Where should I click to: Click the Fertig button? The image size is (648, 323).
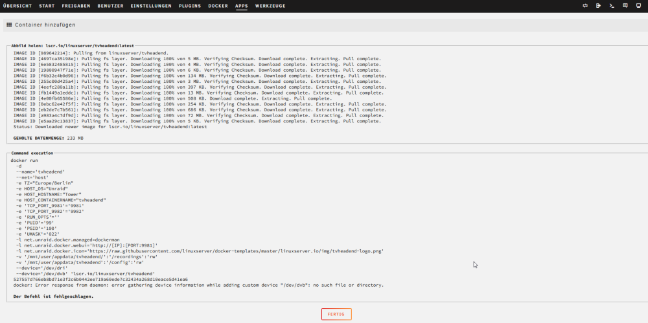pyautogui.click(x=336, y=315)
